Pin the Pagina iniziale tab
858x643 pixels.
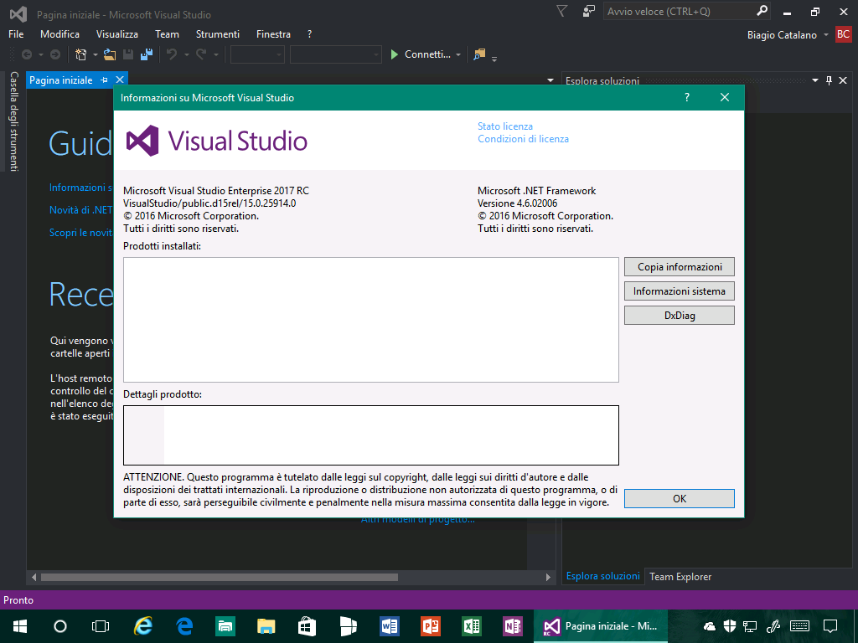(104, 80)
